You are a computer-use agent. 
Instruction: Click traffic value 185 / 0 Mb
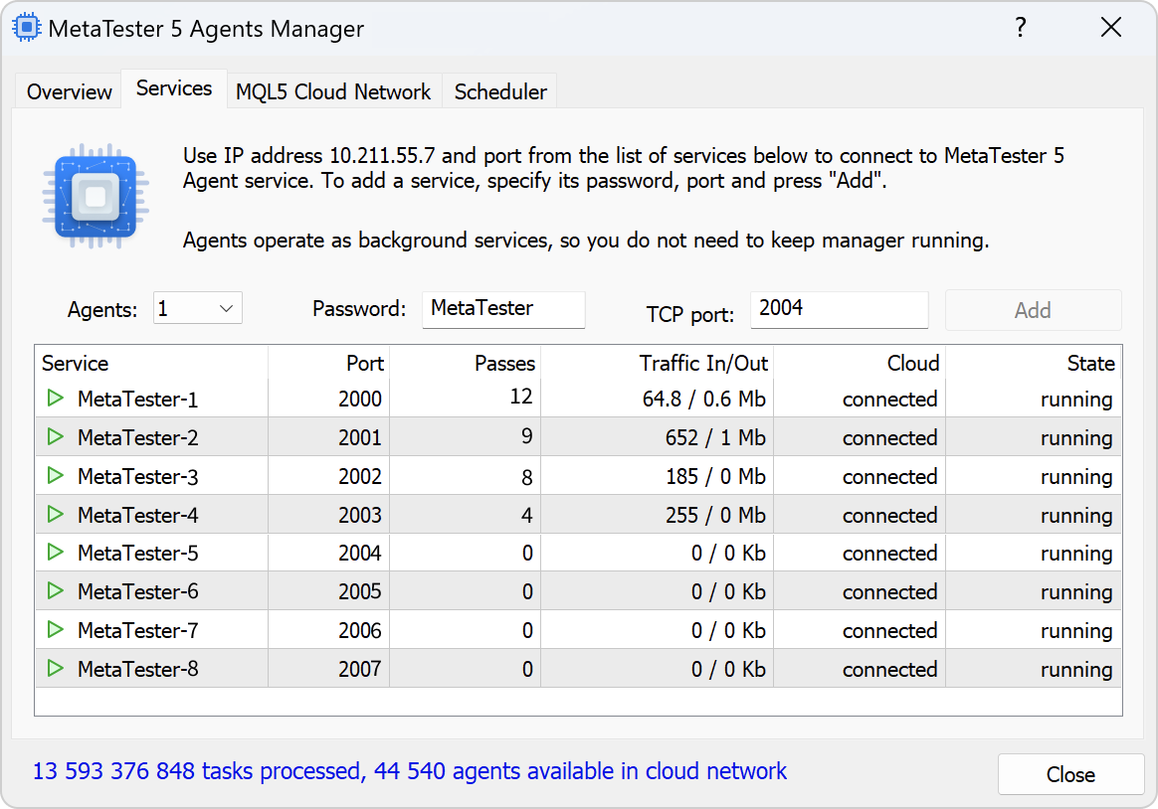click(x=715, y=476)
